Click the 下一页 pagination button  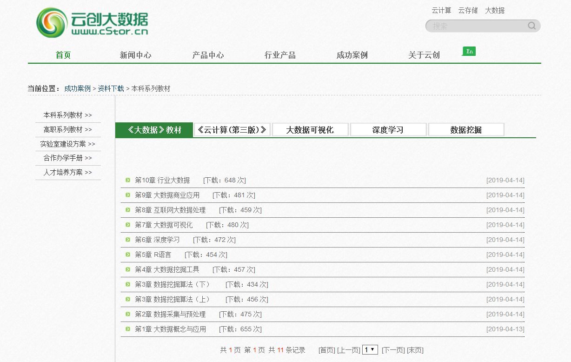[x=392, y=350]
